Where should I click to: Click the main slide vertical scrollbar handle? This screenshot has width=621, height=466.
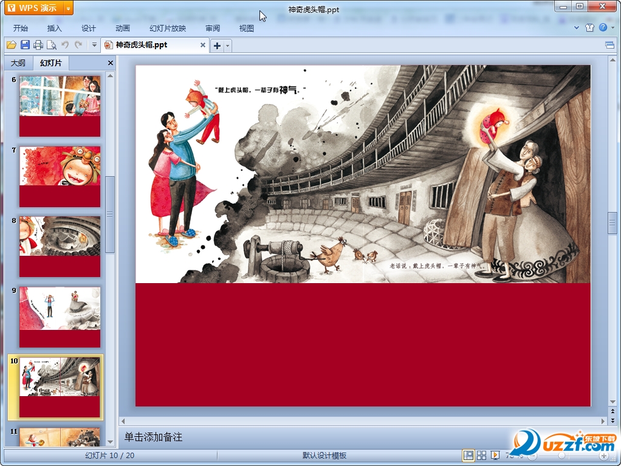(x=612, y=223)
